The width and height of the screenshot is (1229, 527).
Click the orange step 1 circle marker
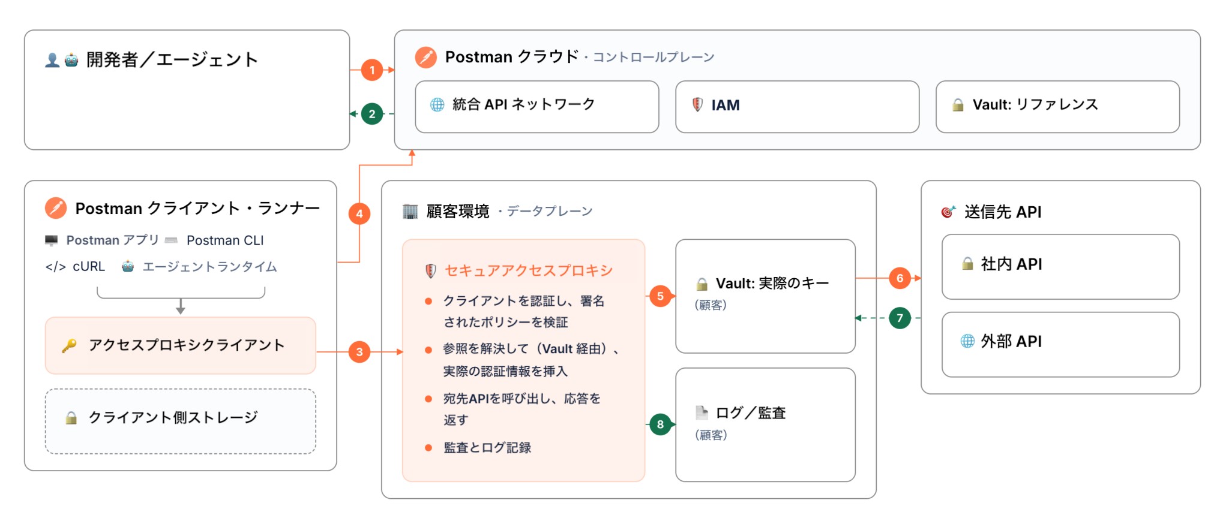point(372,70)
